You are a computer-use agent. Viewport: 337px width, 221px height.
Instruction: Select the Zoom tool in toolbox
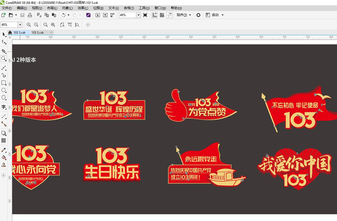click(4, 58)
